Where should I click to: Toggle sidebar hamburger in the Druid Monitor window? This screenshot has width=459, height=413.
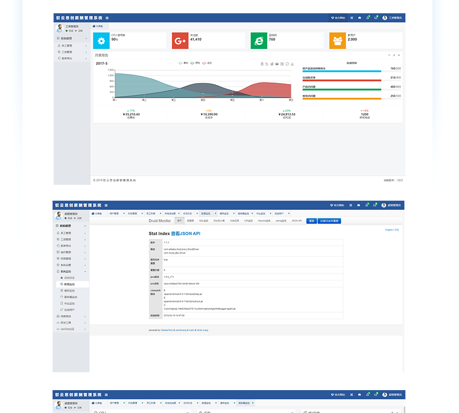[106, 205]
